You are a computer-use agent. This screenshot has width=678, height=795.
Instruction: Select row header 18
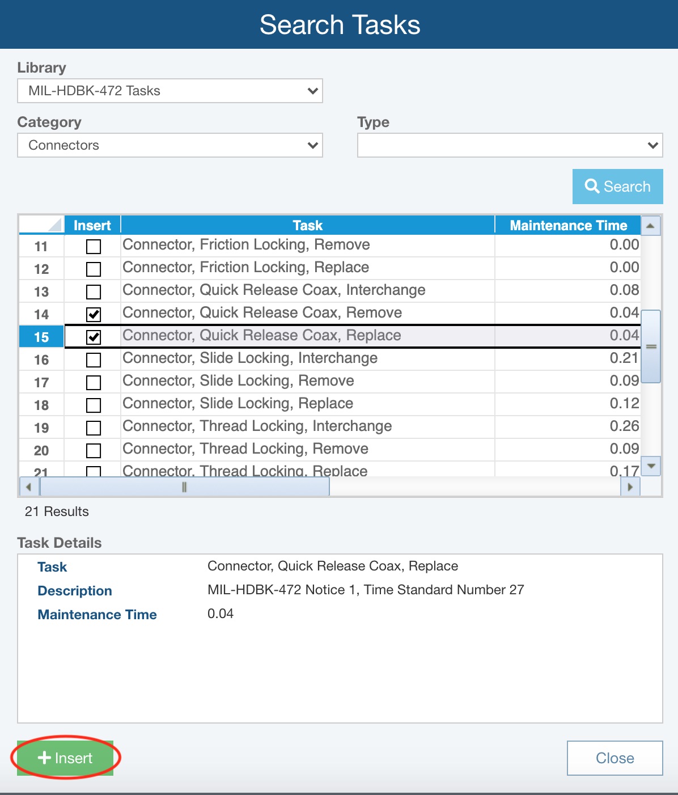pyautogui.click(x=41, y=405)
